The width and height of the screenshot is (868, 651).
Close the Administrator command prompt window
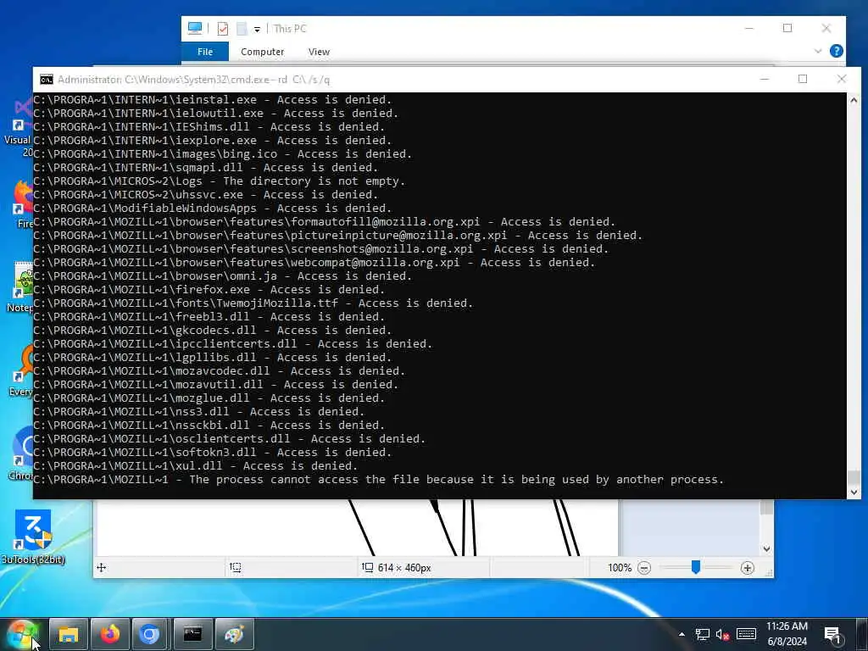point(842,79)
